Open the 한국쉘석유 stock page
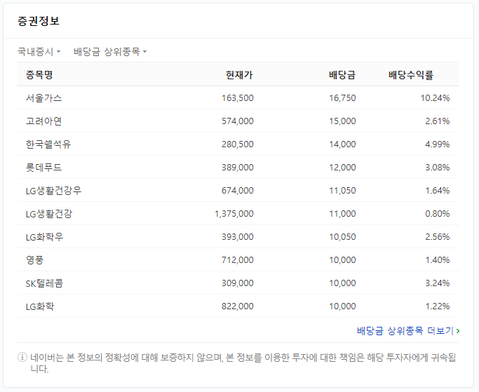The height and width of the screenshot is (392, 479). [x=48, y=144]
